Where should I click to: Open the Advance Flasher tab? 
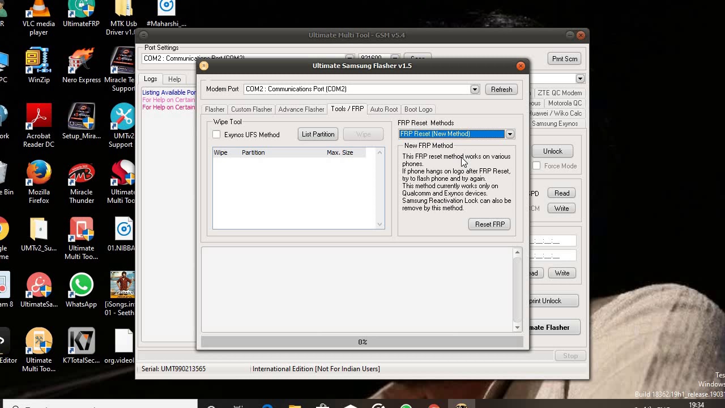[x=301, y=109]
